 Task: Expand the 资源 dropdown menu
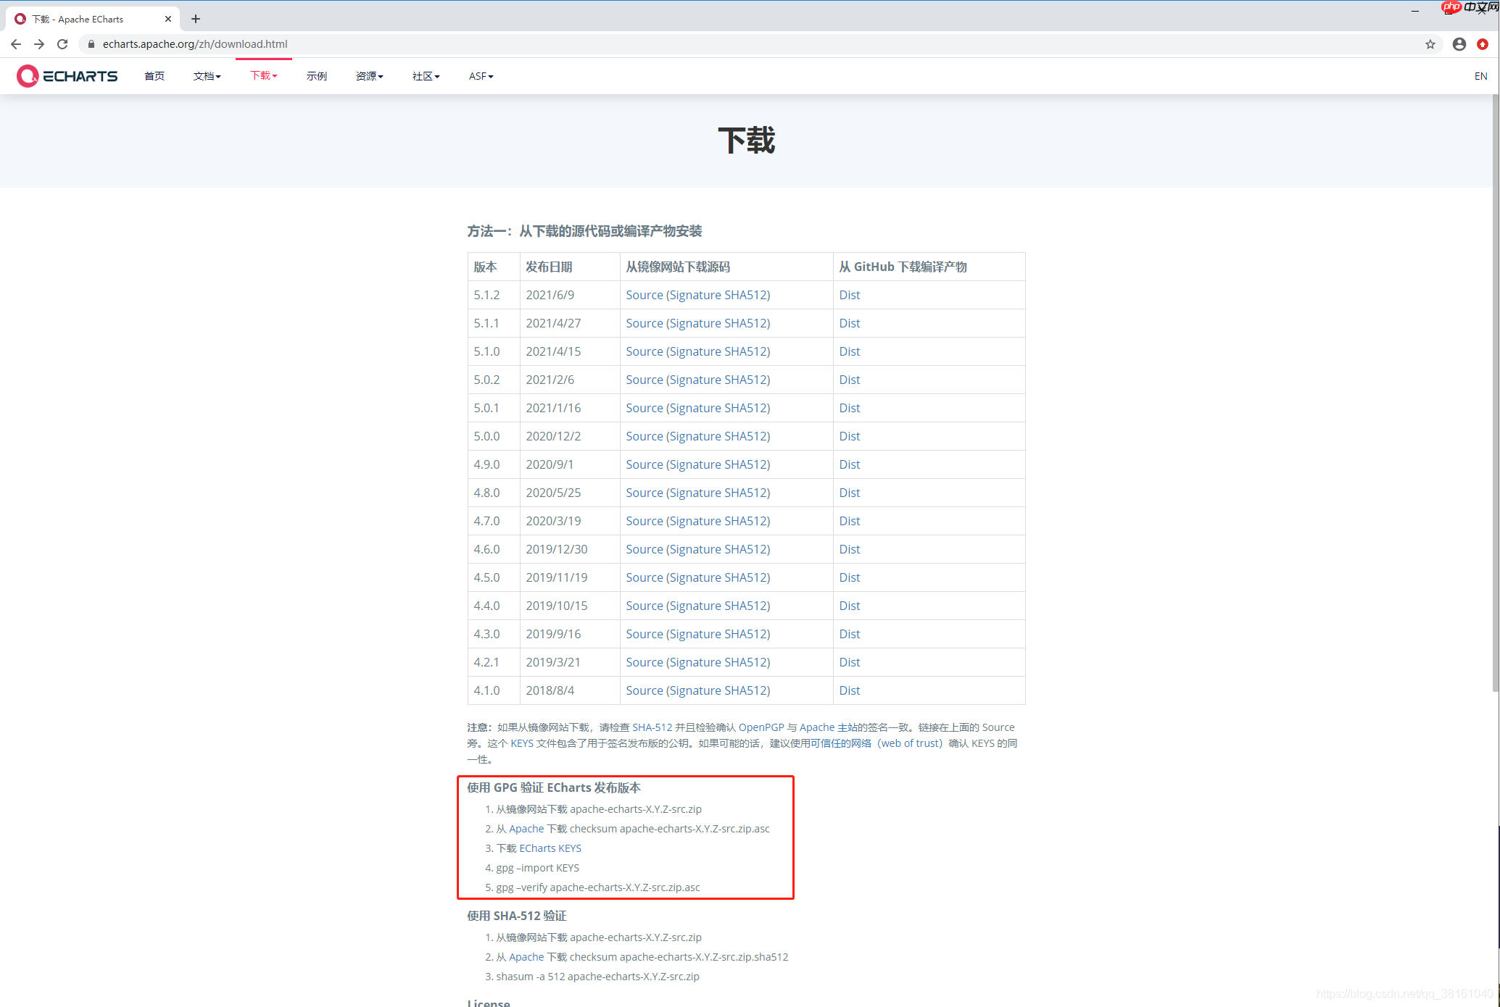pos(369,76)
